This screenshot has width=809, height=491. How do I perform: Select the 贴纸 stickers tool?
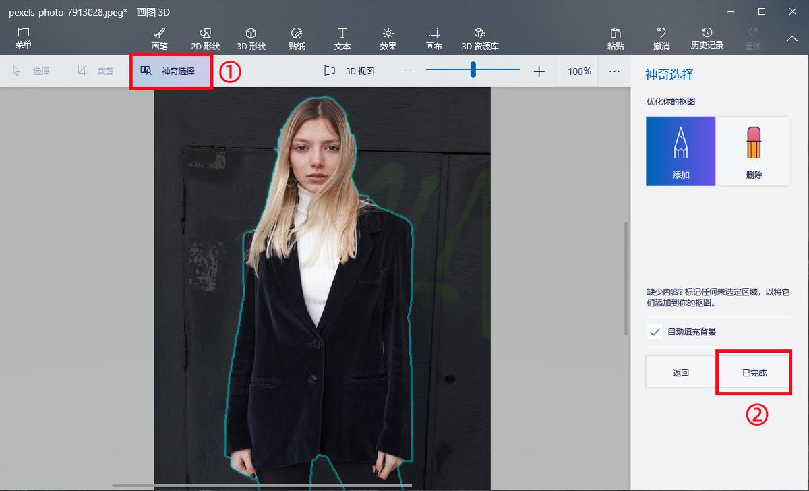(297, 38)
